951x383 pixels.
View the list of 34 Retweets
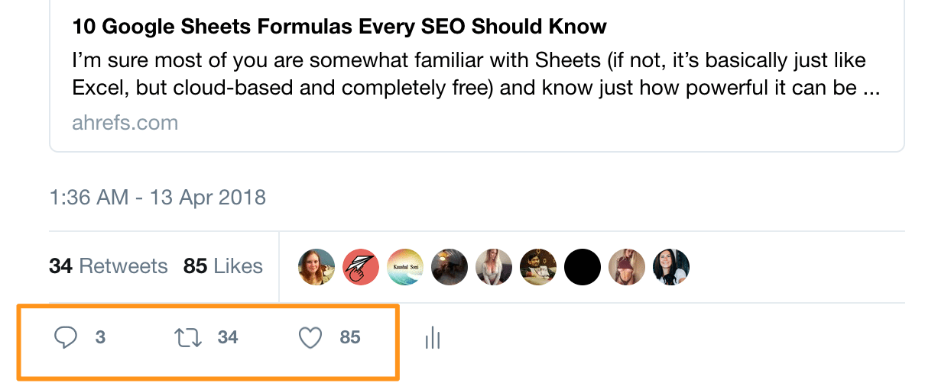(108, 266)
